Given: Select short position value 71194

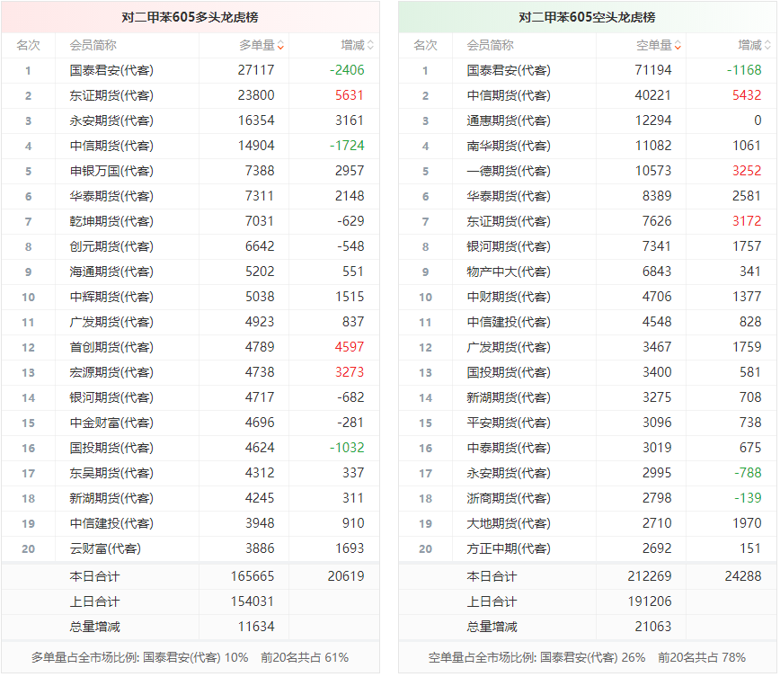Looking at the screenshot, I should point(653,70).
